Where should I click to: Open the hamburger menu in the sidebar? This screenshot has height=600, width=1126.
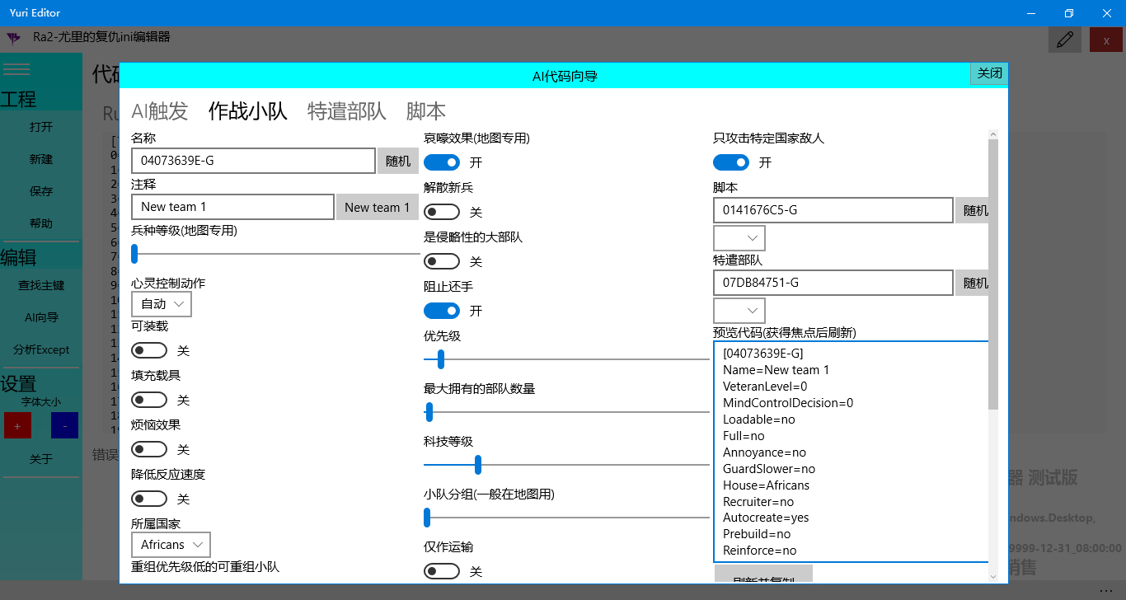16,69
